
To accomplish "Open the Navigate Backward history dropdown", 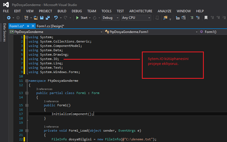I will click(13, 18).
